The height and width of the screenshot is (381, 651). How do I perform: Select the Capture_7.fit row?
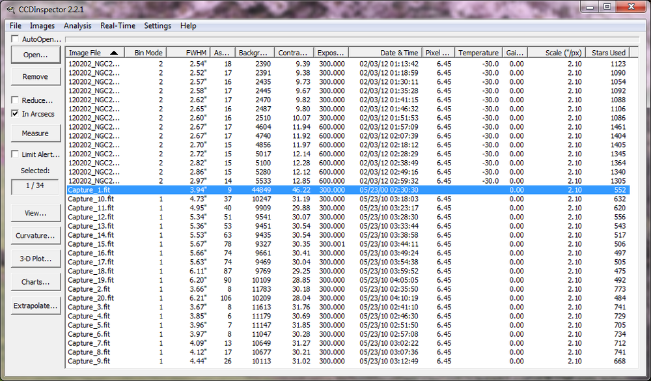[348, 343]
